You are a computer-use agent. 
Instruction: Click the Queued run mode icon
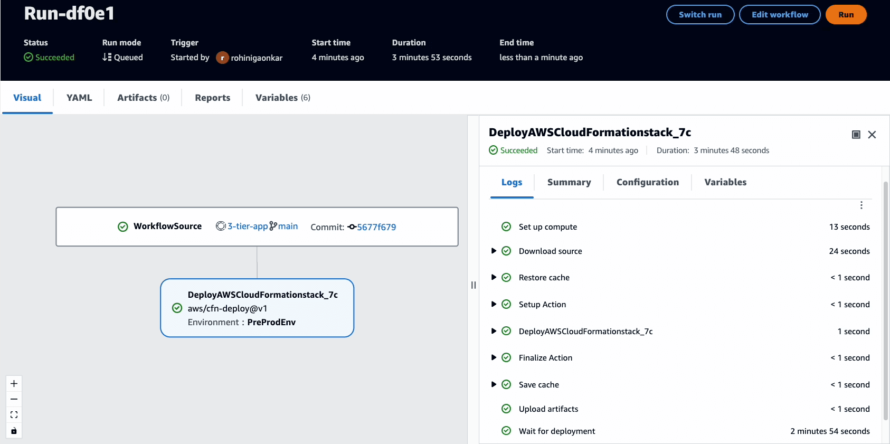pos(107,57)
